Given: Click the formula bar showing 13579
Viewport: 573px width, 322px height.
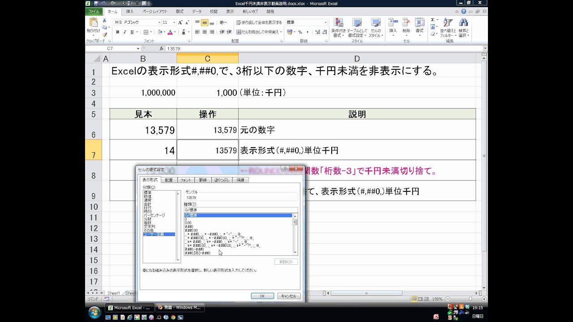Looking at the screenshot, I should tap(325, 48).
